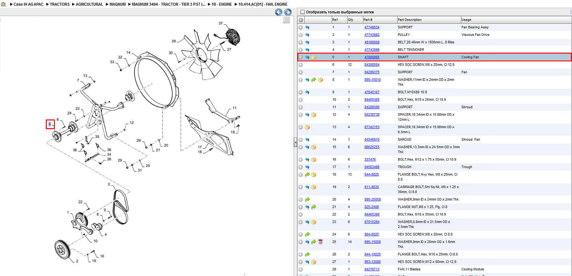The image size is (572, 276).
Task: Go to the next diagram with right arrow
Action: point(288,12)
